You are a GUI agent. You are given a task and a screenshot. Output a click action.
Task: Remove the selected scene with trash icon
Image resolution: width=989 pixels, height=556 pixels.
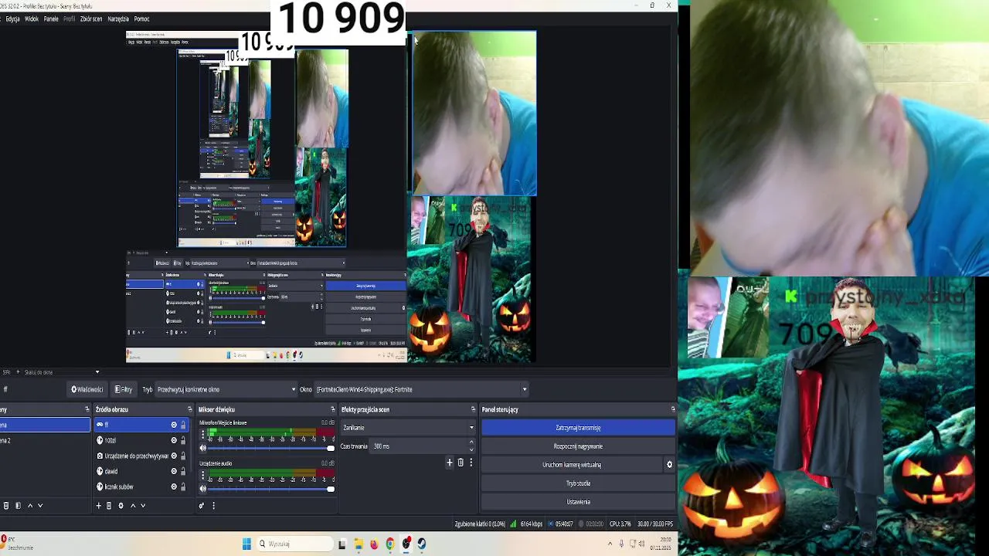[6, 506]
